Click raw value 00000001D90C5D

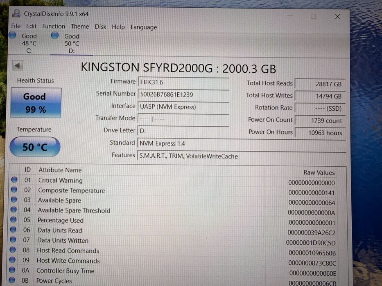click(311, 243)
